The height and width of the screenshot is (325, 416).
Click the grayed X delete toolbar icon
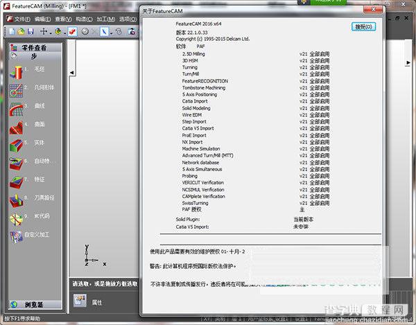[94, 32]
